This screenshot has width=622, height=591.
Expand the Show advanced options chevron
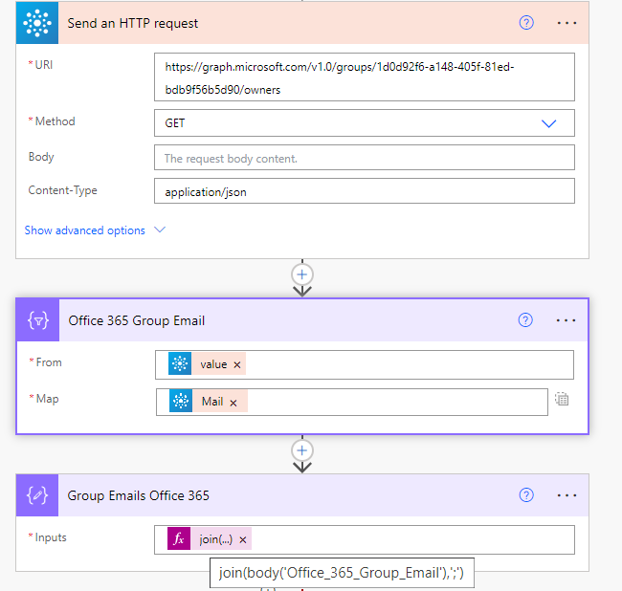tap(160, 230)
